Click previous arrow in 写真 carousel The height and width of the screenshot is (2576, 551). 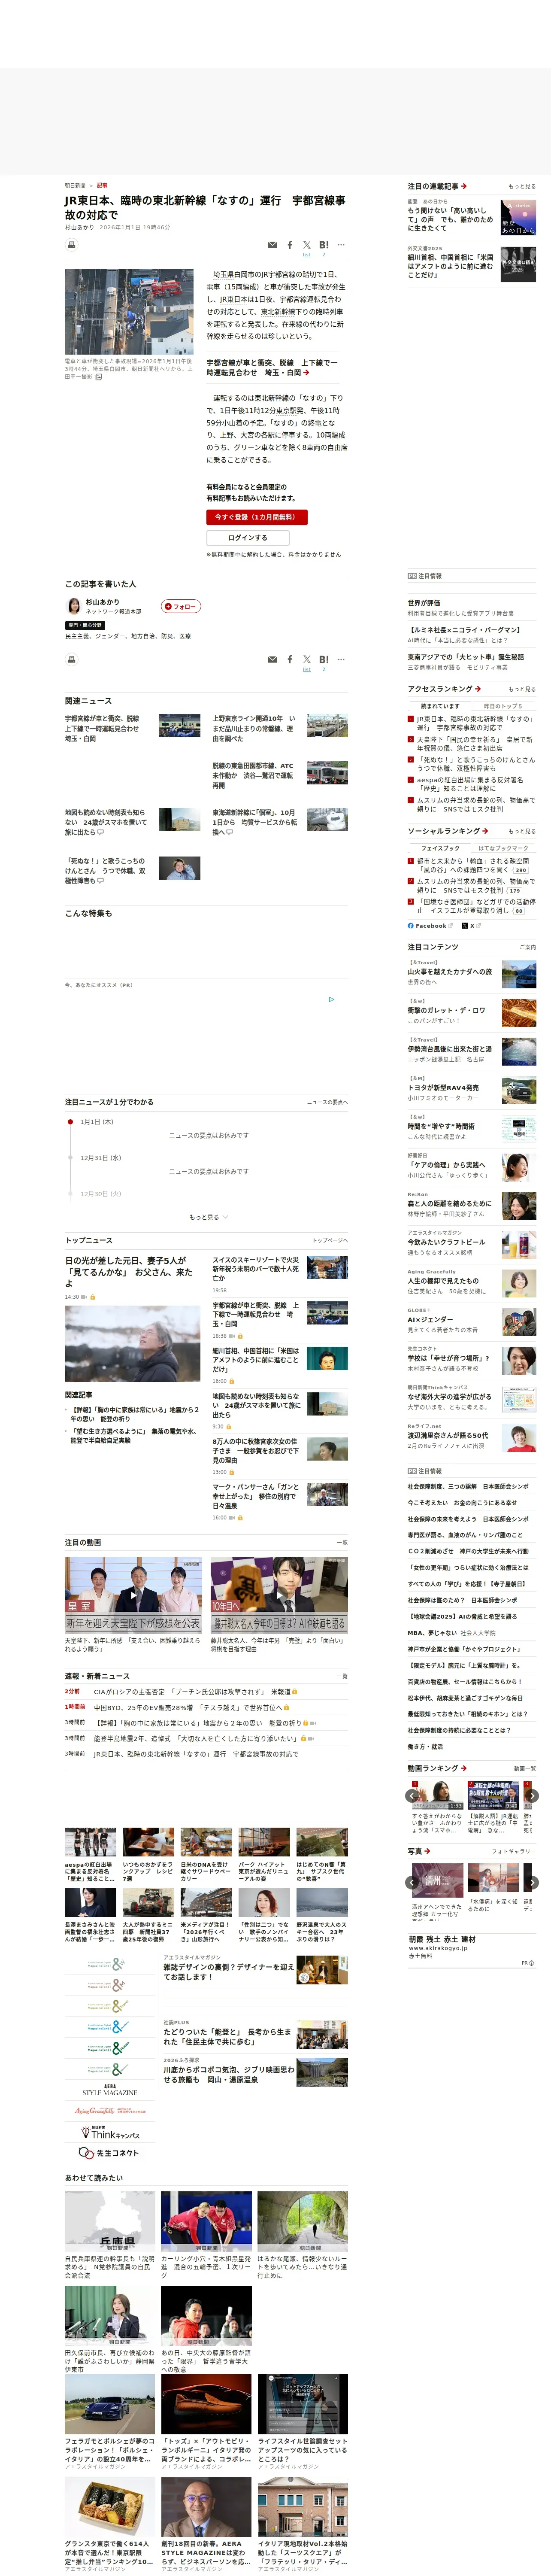413,1883
